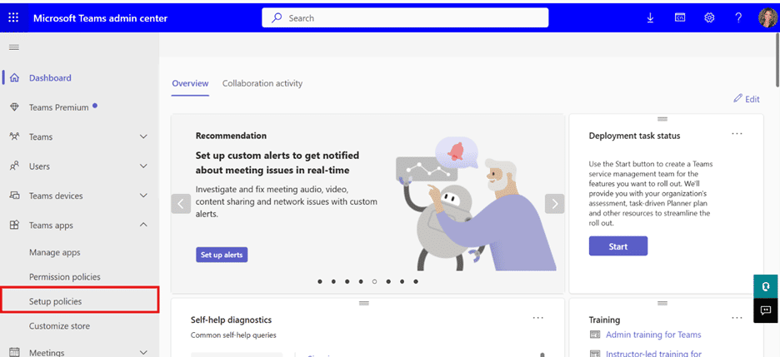This screenshot has width=780, height=357.
Task: Open the settings gear icon
Action: 709,17
